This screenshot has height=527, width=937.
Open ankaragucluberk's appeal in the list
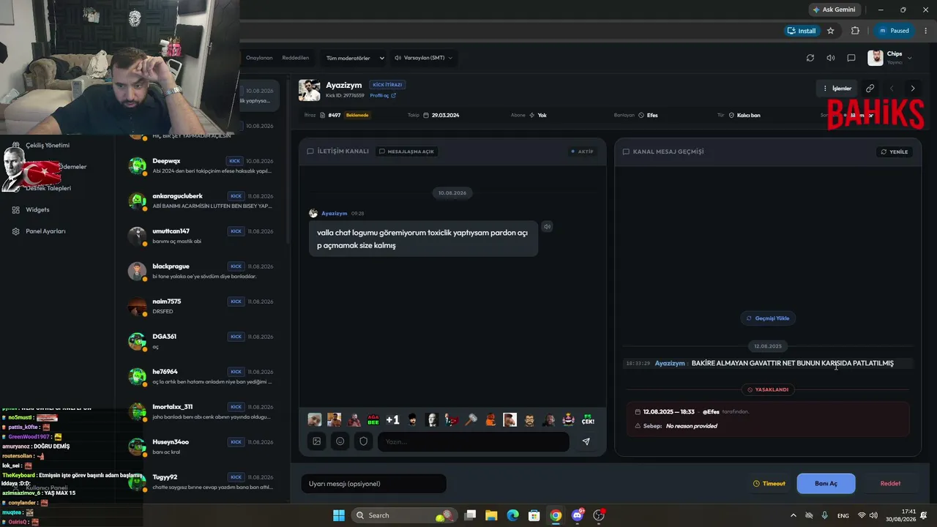coord(201,201)
